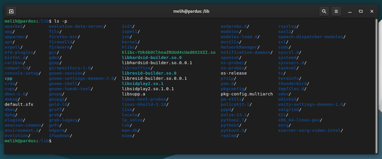Click the 'python3.9/' entry
The image size is (382, 159).
pyautogui.click(x=234, y=130)
